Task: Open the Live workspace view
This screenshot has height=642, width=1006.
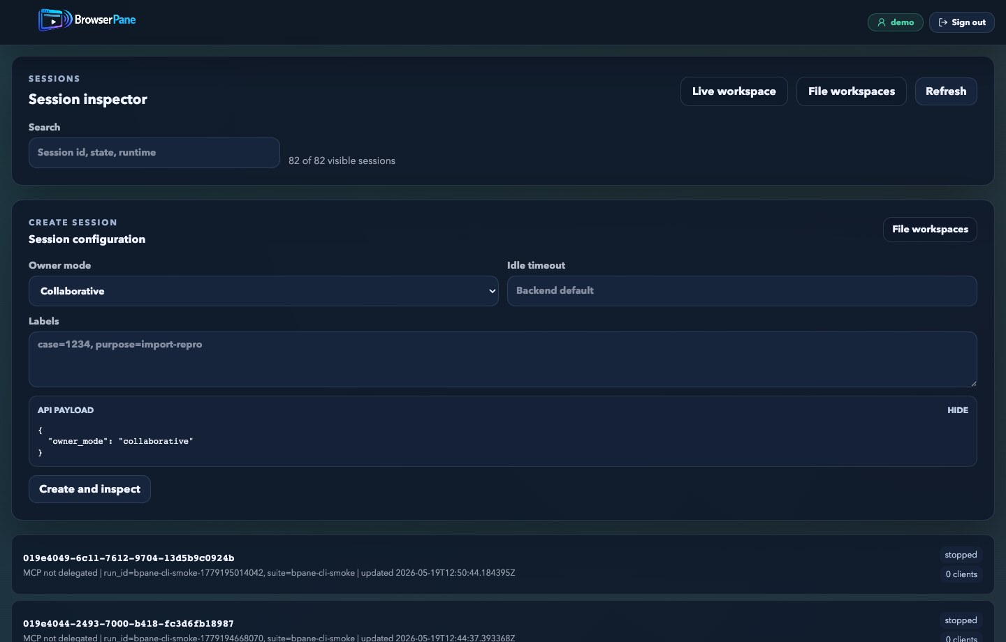Action: [x=734, y=91]
